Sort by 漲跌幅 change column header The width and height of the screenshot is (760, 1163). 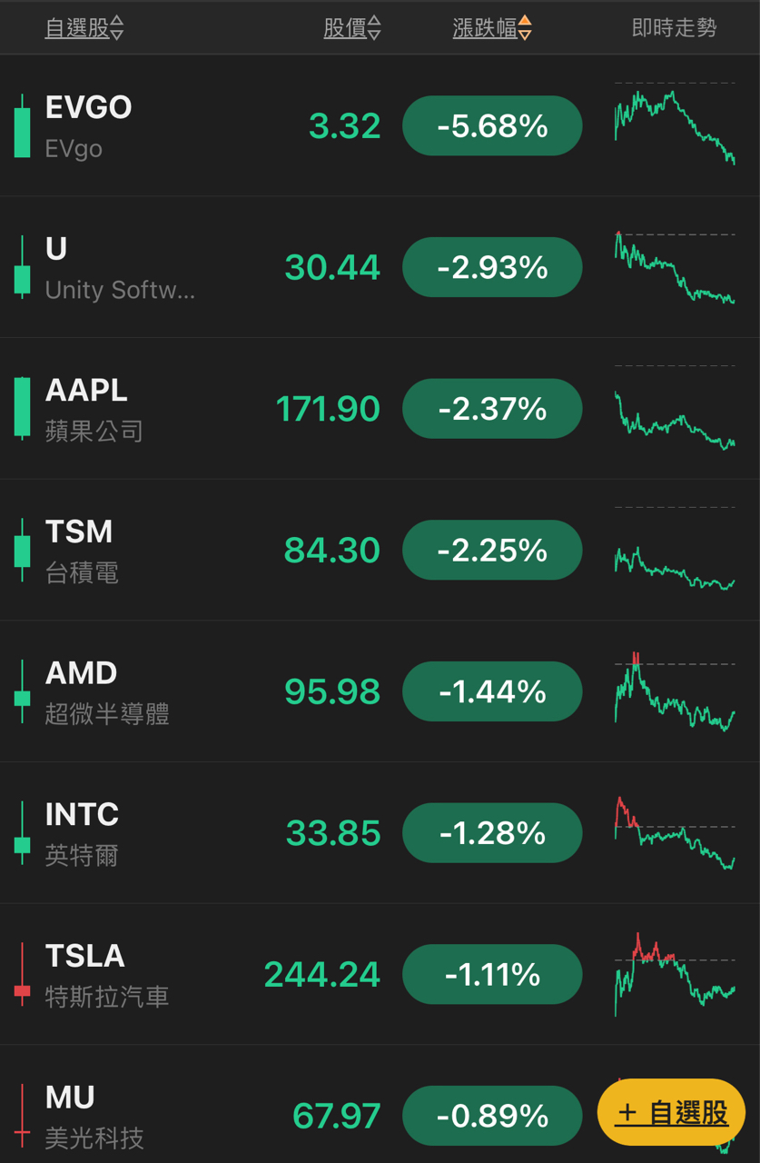(x=491, y=29)
